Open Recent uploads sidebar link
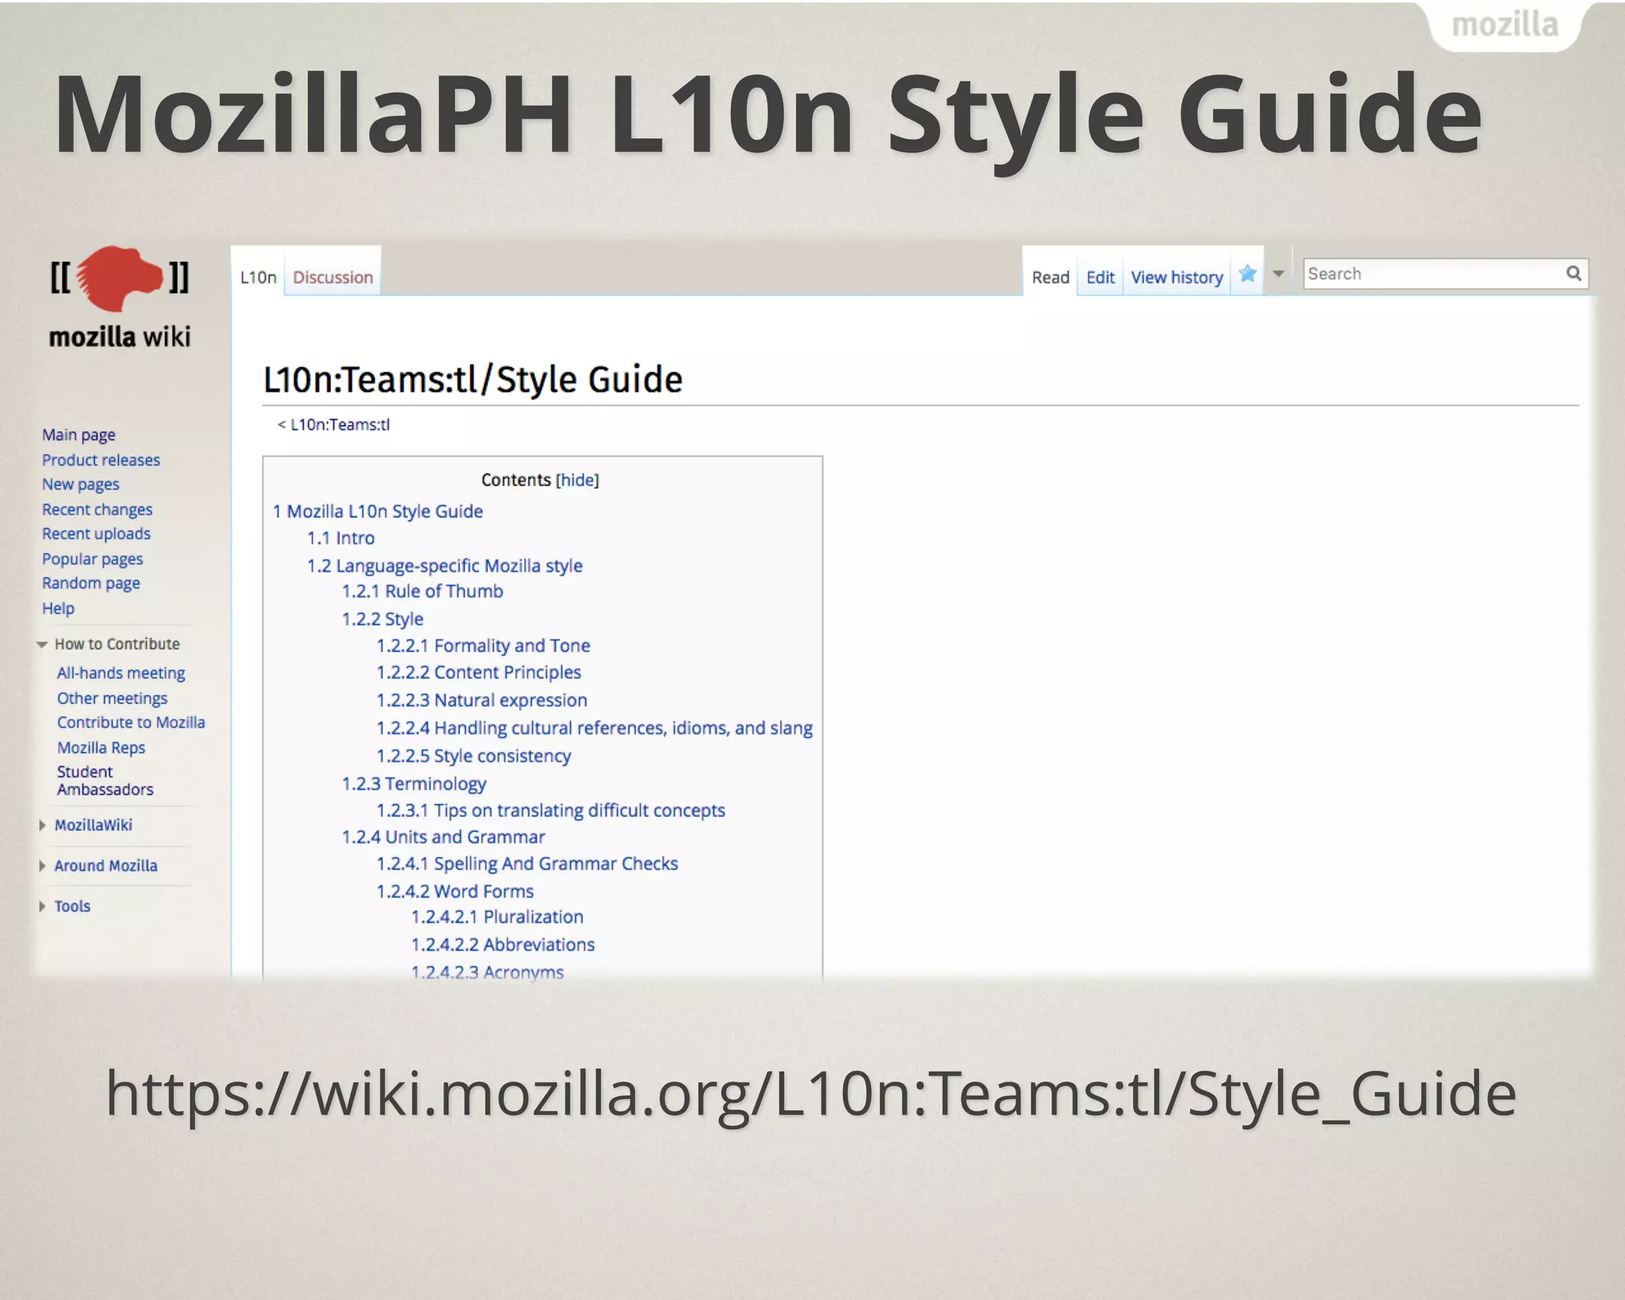Image resolution: width=1625 pixels, height=1300 pixels. (96, 534)
